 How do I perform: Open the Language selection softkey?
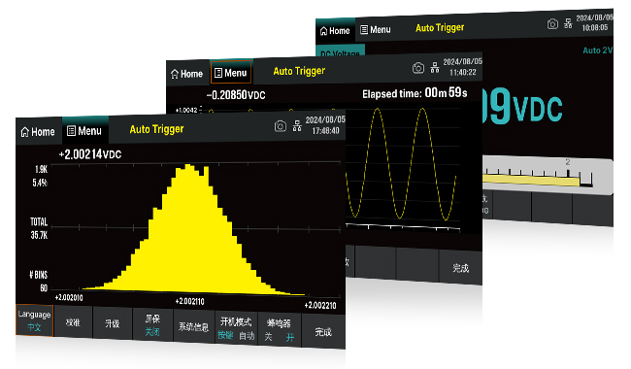coord(34,320)
